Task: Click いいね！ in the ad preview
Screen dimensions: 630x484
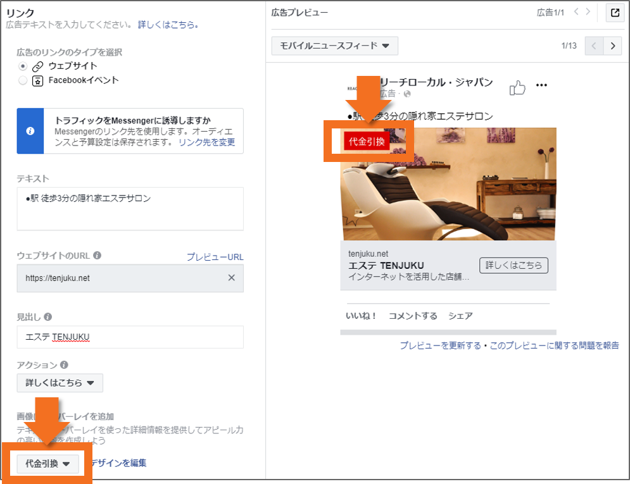Action: (x=361, y=316)
